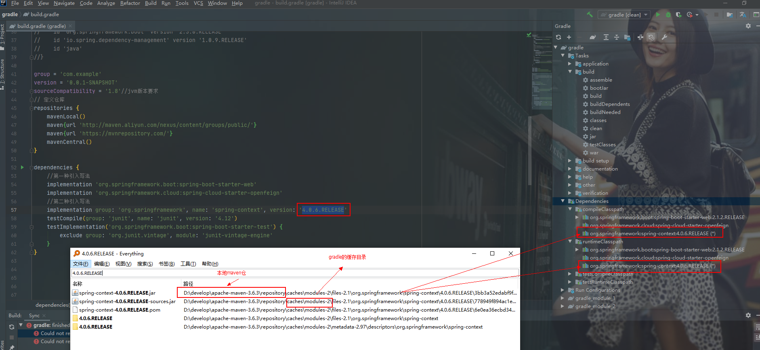Collapse the Tasks node in Gradle tree

pos(563,55)
